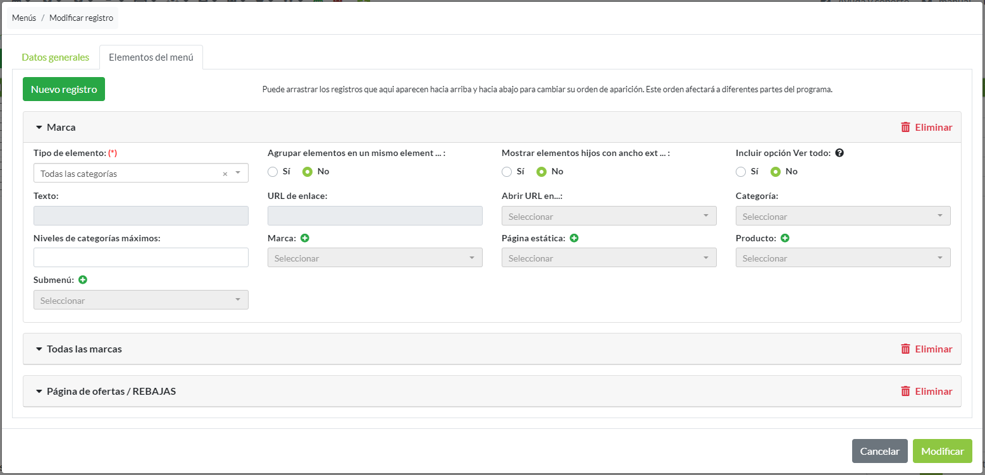Click trash icon for Todas las marcas
The height and width of the screenshot is (475, 985).
click(x=905, y=349)
